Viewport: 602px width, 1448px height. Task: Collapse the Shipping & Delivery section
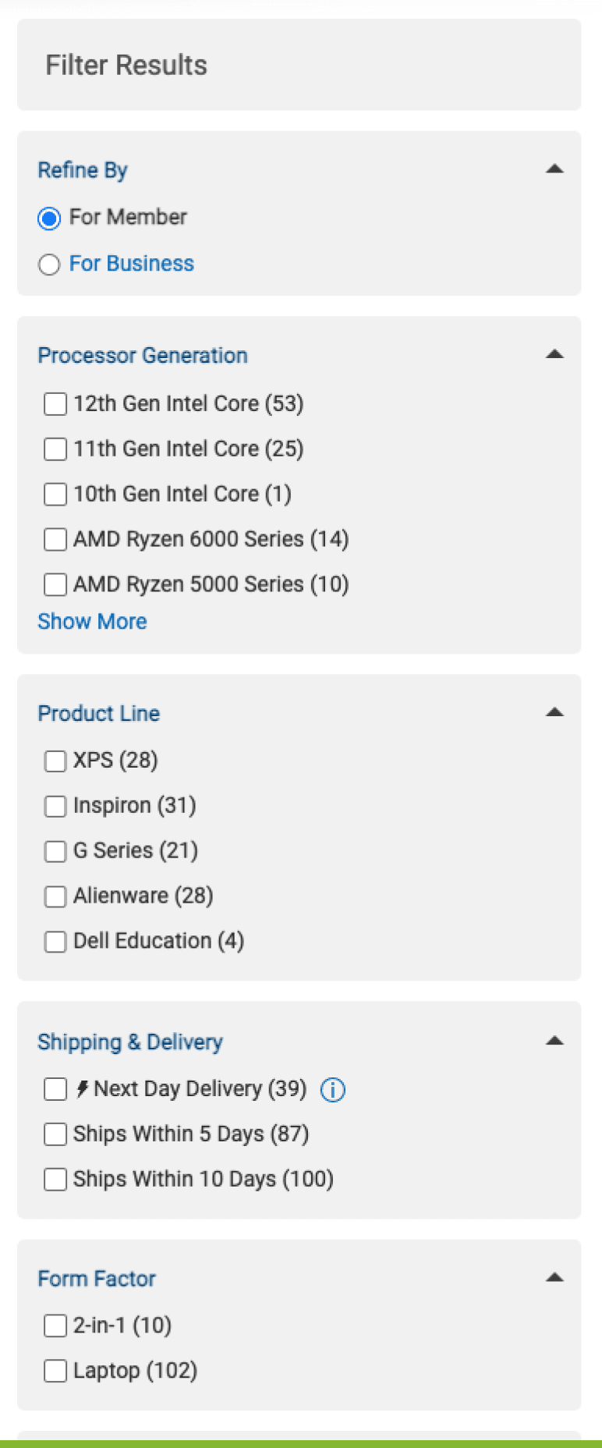pos(554,1041)
